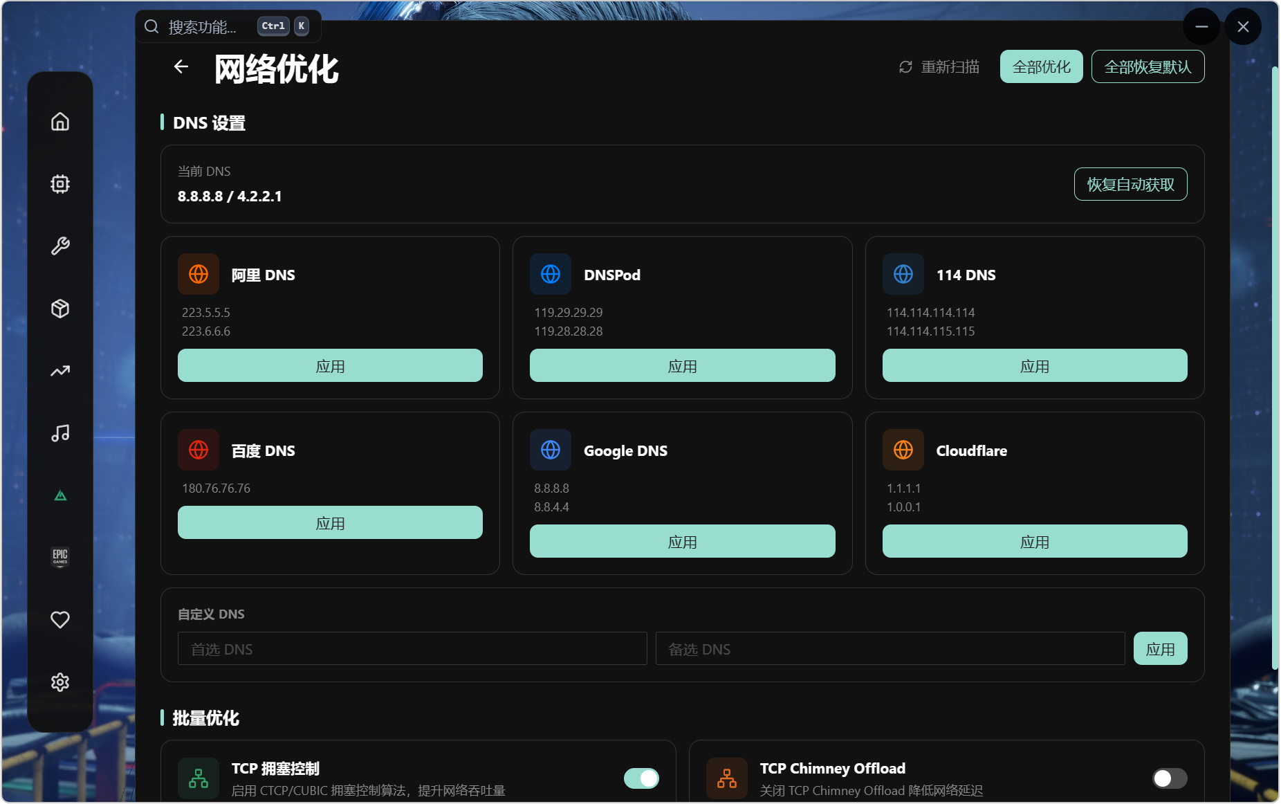Screen dimensions: 1281x804
Task: Click the 批量优化 section heading
Action: (x=206, y=718)
